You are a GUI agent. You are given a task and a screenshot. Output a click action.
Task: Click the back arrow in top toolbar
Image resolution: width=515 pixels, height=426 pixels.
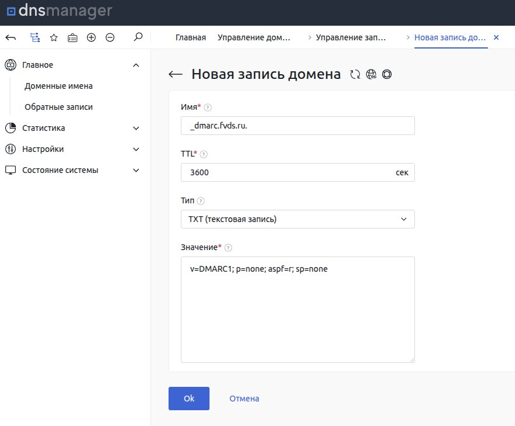pyautogui.click(x=11, y=38)
